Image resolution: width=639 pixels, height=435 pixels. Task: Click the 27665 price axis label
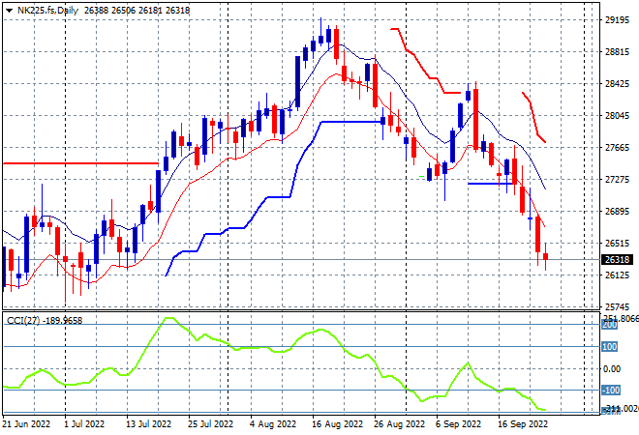(617, 147)
